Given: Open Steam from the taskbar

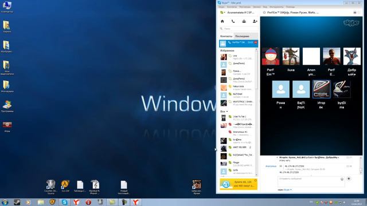Looking at the screenshot, I should pos(17,202).
